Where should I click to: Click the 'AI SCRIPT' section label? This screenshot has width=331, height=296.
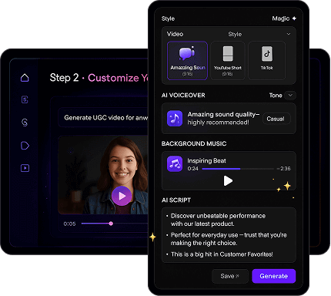[x=176, y=200]
